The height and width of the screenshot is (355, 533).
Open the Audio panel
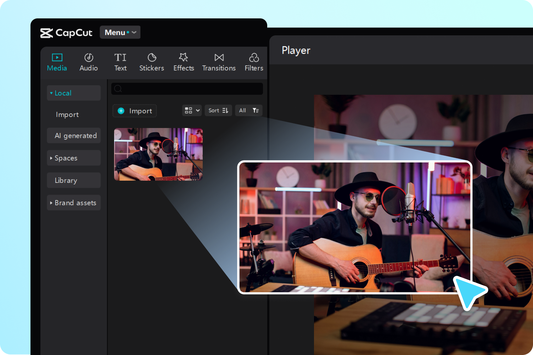88,62
